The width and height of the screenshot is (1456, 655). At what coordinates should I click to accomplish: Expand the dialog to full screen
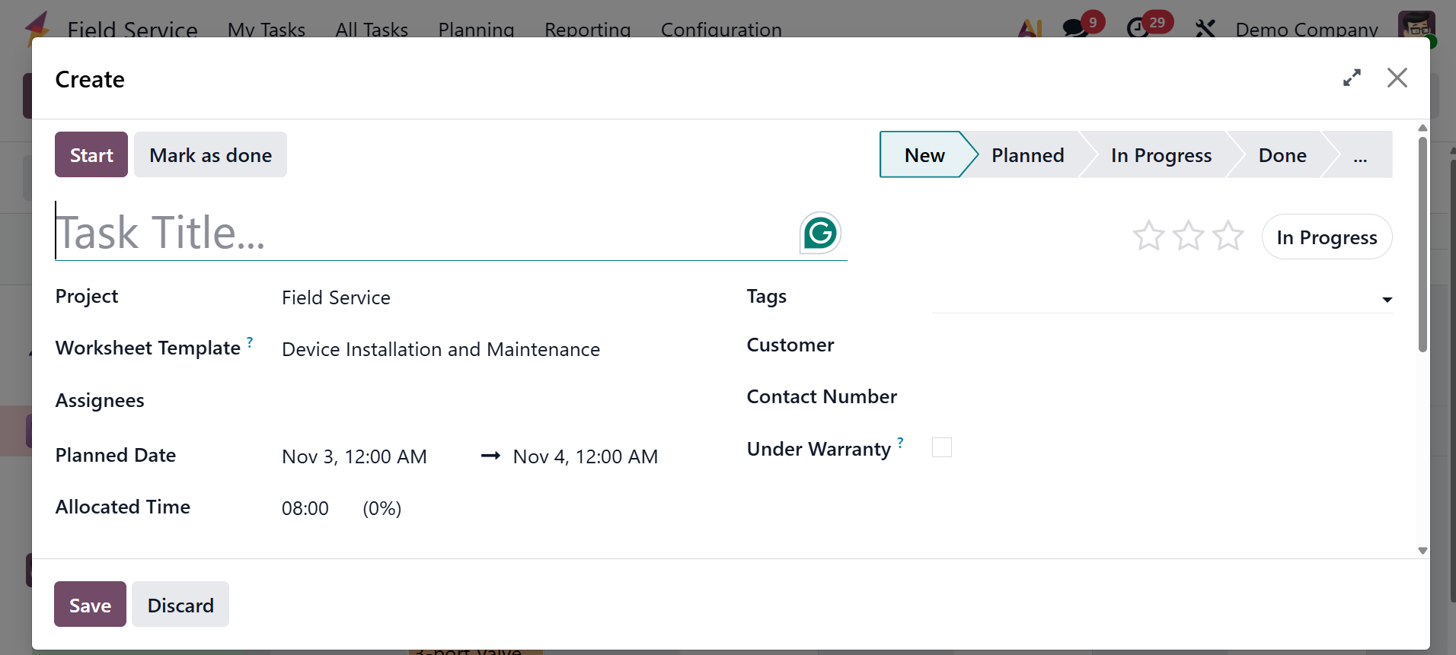tap(1352, 78)
